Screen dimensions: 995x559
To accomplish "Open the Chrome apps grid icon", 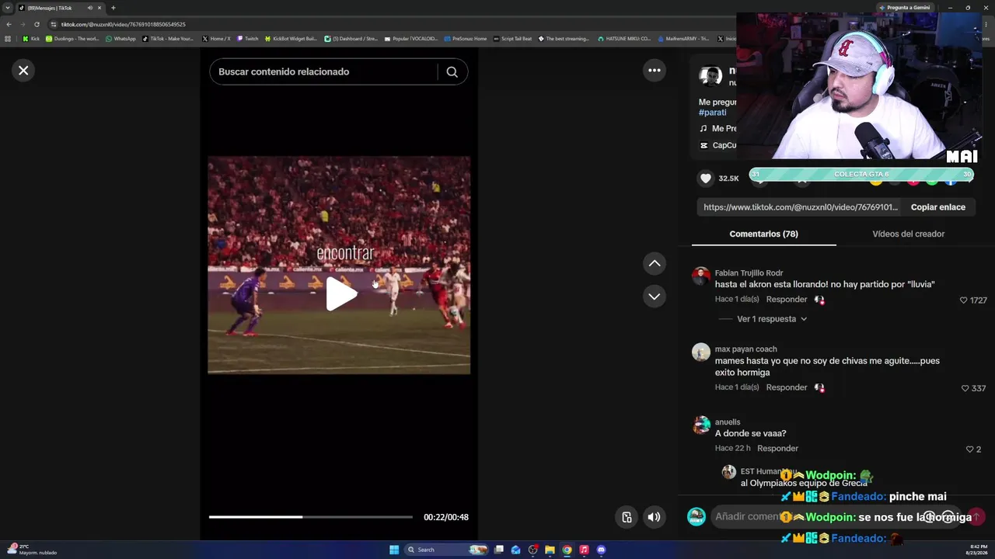I will point(8,39).
